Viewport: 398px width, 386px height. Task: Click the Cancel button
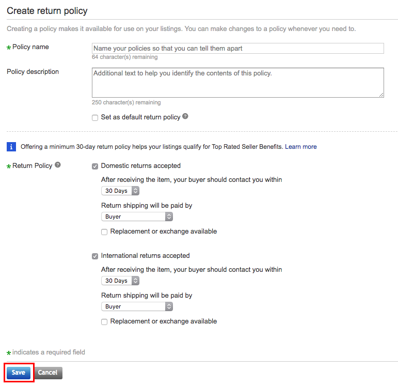pyautogui.click(x=47, y=373)
